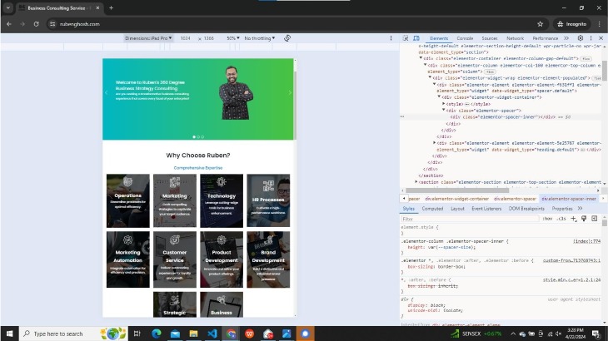The image size is (608, 341).
Task: Click the slider next arrow
Action: click(290, 92)
